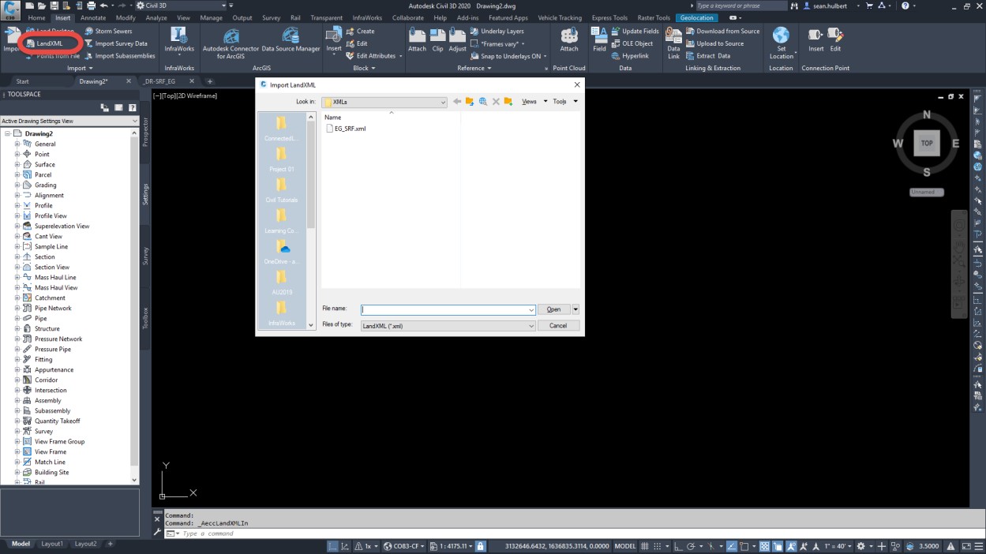Image resolution: width=986 pixels, height=554 pixels.
Task: Click the arrow next to Open button
Action: 575,310
